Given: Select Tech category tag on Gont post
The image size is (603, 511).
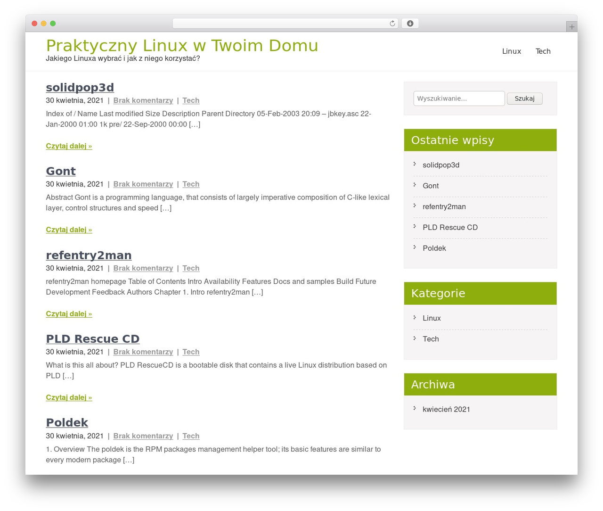Looking at the screenshot, I should (191, 184).
